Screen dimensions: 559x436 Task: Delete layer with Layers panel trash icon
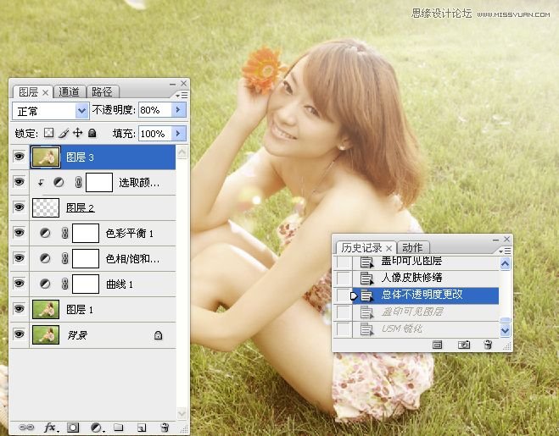[165, 428]
